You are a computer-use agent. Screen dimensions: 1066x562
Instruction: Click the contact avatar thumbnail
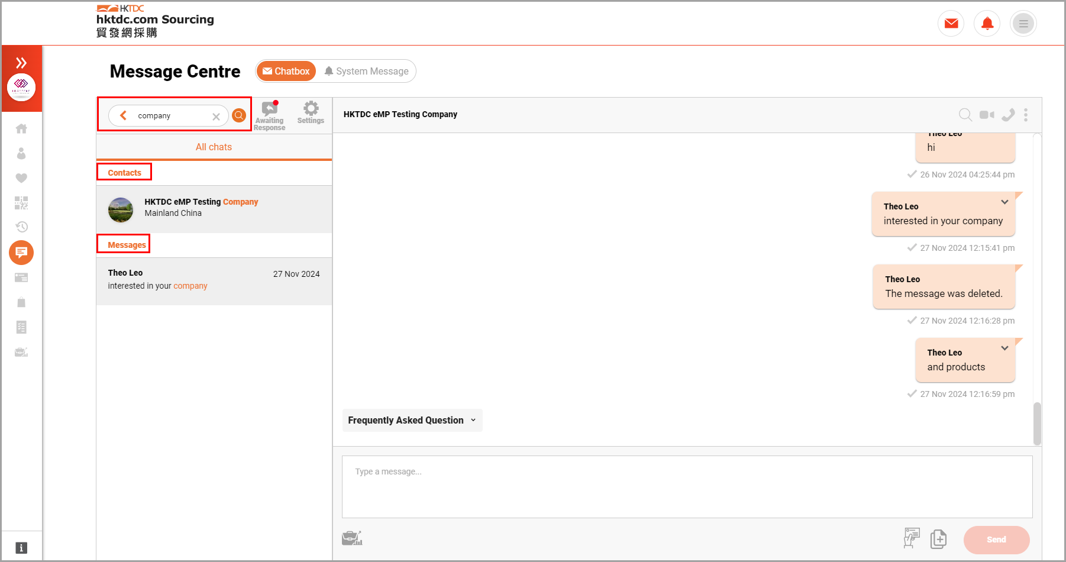[121, 210]
